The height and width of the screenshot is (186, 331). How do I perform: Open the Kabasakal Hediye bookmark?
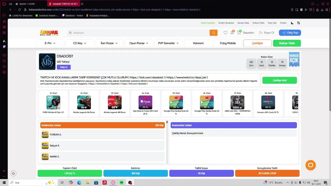(x=97, y=16)
